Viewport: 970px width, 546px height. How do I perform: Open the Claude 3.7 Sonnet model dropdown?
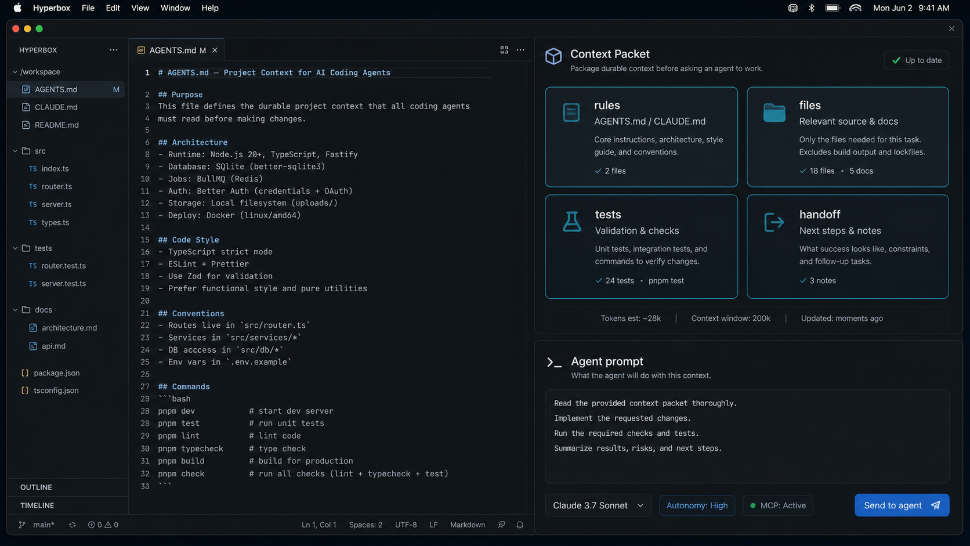[598, 505]
